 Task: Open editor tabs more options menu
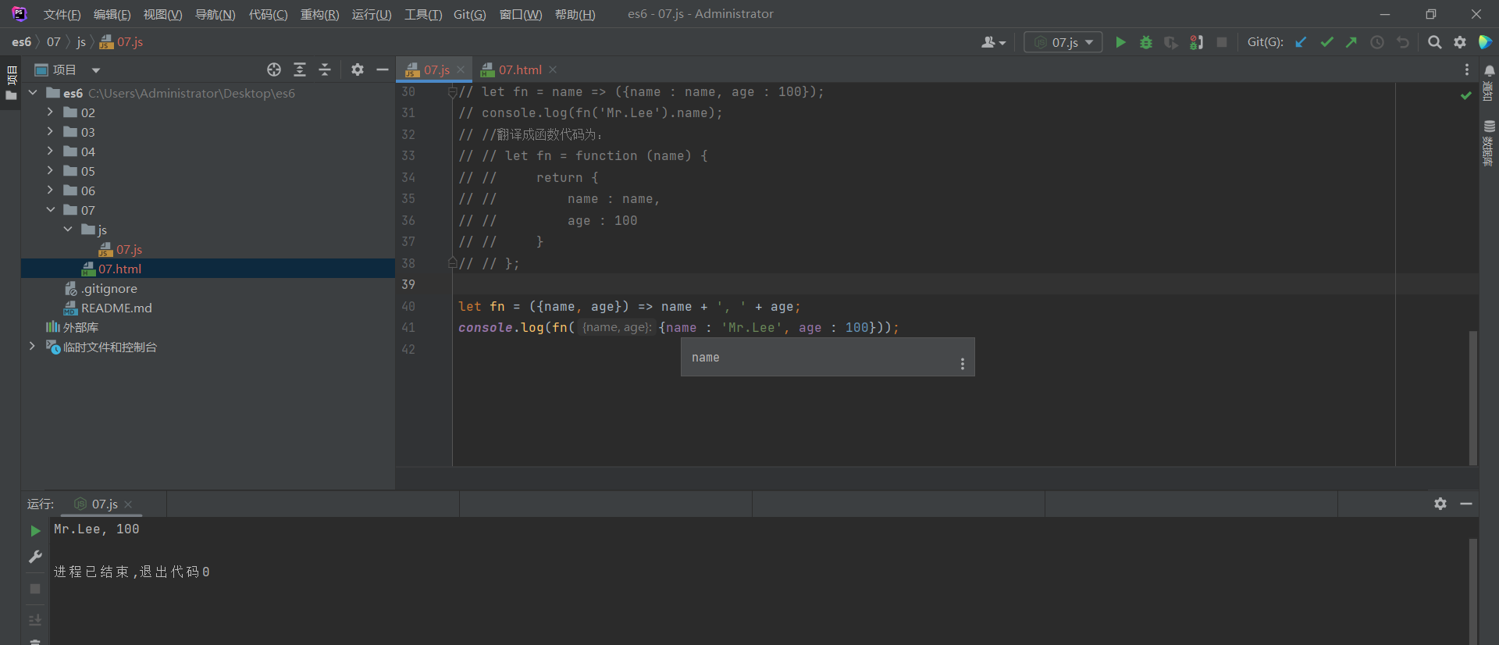point(1467,69)
